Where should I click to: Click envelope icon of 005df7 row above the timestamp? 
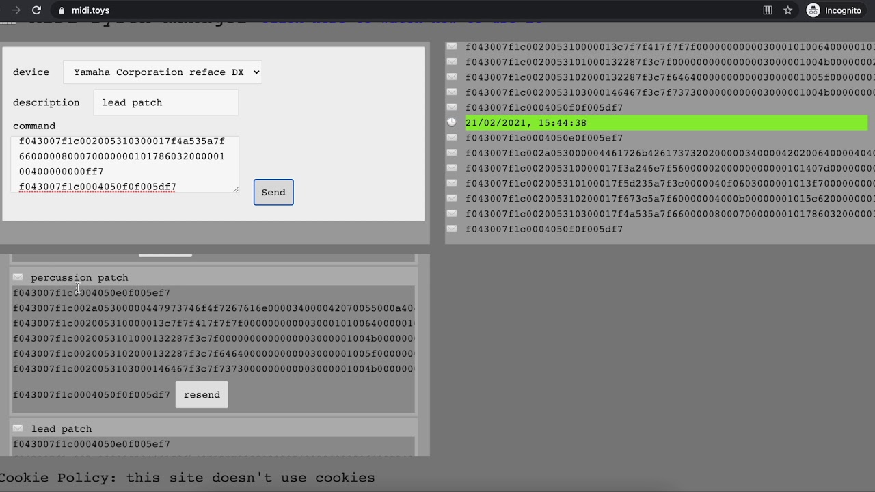point(452,107)
